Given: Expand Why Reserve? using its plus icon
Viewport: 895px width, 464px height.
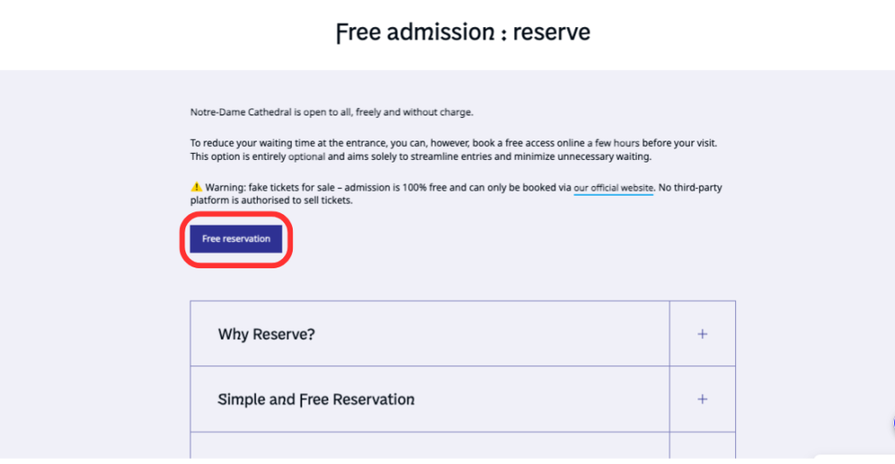Looking at the screenshot, I should coord(702,334).
